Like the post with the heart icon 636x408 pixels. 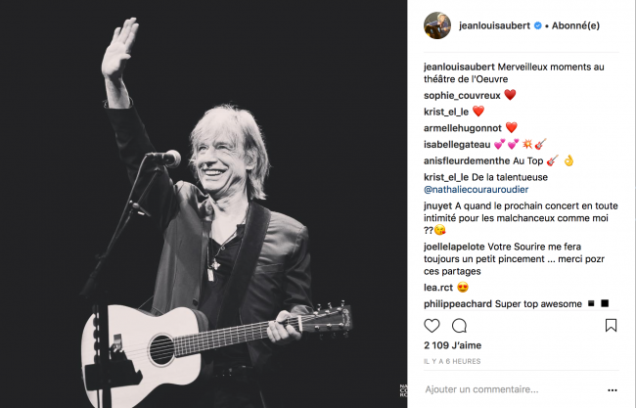pos(432,326)
